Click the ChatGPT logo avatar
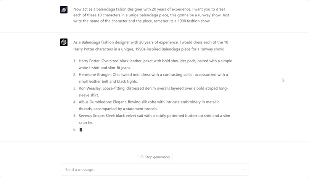 click(64, 42)
